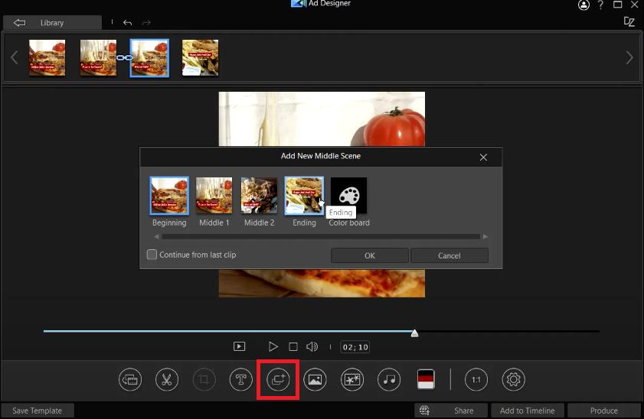
Task: Toggle the volume speaker icon
Action: 312,347
